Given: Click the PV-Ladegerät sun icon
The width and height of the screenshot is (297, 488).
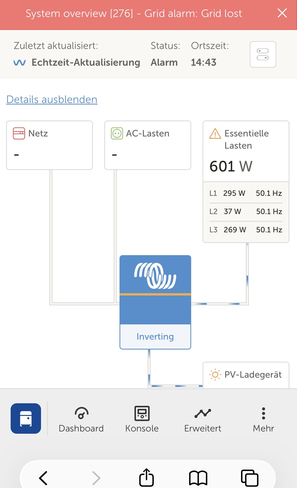Looking at the screenshot, I should coord(215,375).
